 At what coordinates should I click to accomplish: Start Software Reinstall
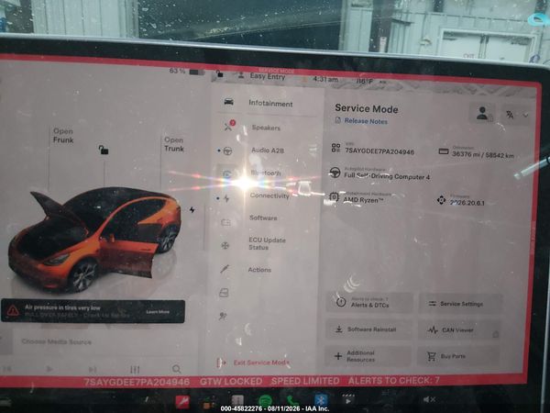[368, 329]
